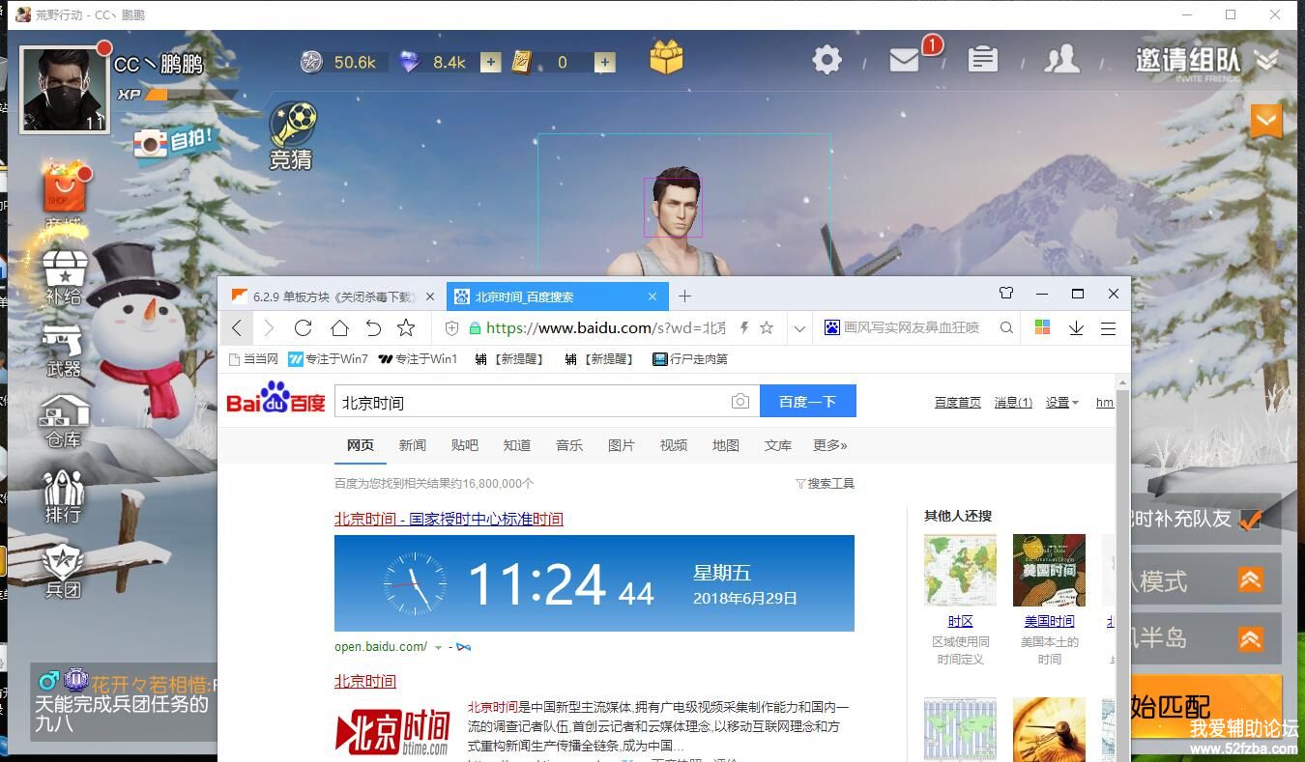Click the star icon beside home
The image size is (1305, 762).
(x=406, y=328)
